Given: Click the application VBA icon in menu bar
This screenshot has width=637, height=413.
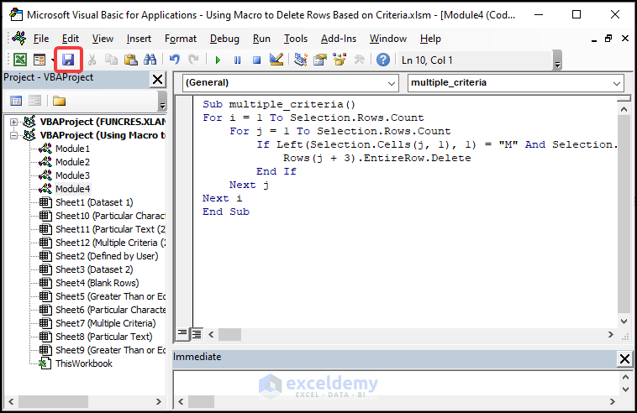Looking at the screenshot, I should 18,39.
